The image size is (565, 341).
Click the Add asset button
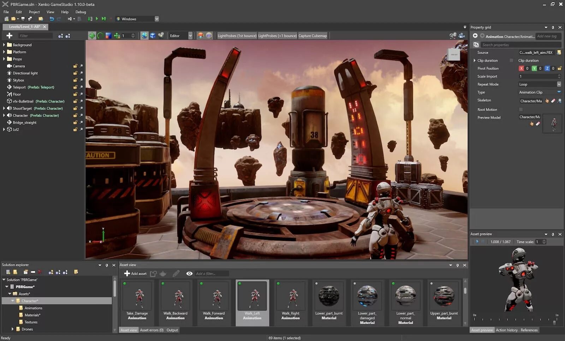135,274
